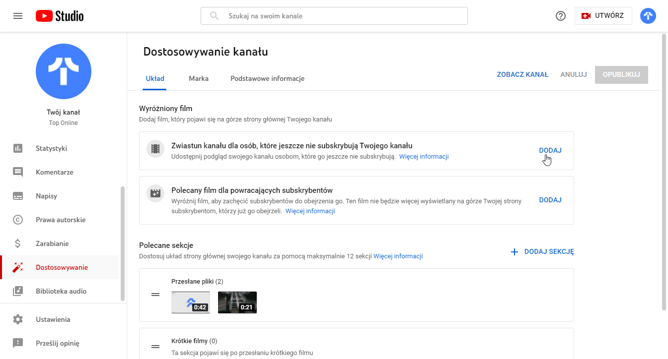Image resolution: width=668 pixels, height=359 pixels.
Task: Focus the Szukaj na swoim kanale field
Action: [334, 16]
